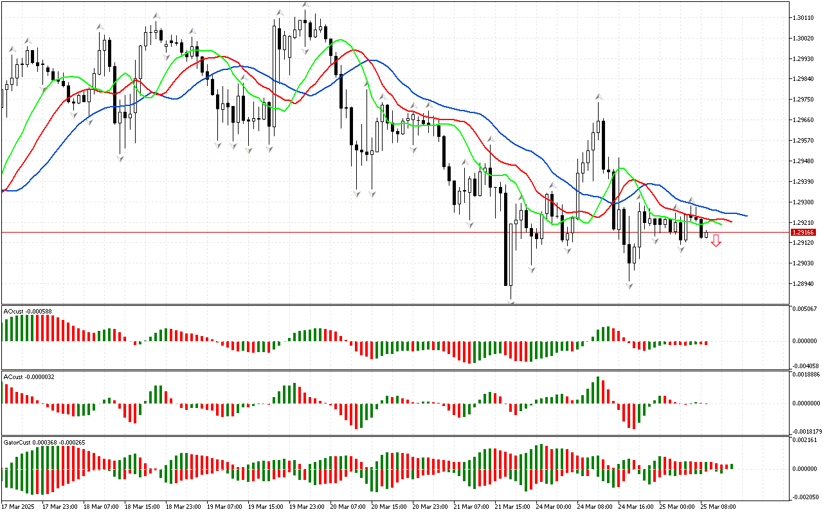Click the 1.29300 price axis label
Screen dimensions: 823x514
(804, 202)
